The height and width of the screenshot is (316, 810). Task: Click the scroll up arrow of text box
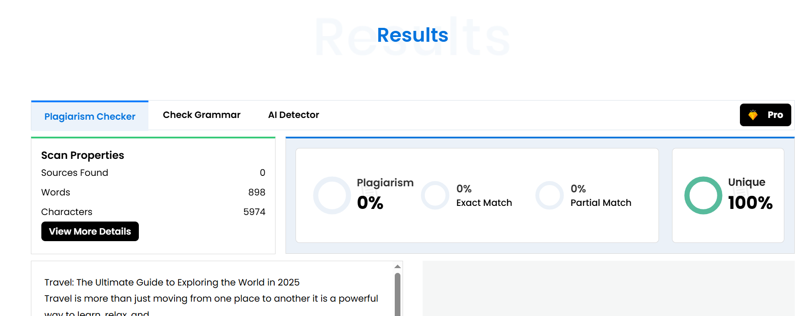(397, 266)
